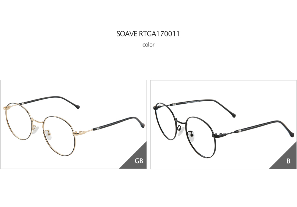The image size is (297, 207).
Task: Select the B black glasses image
Action: [x=224, y=124]
